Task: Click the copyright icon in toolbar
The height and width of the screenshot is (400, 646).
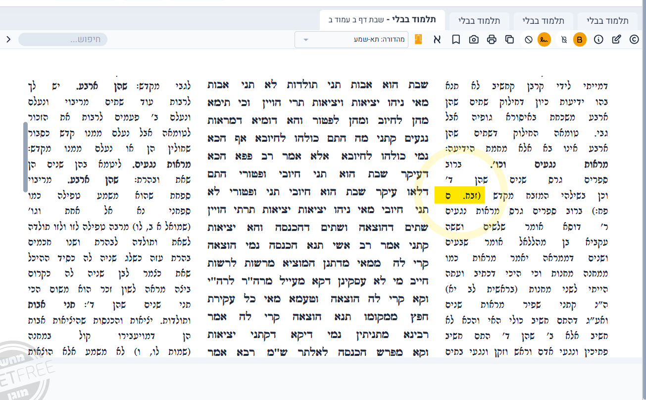Action: tap(634, 40)
